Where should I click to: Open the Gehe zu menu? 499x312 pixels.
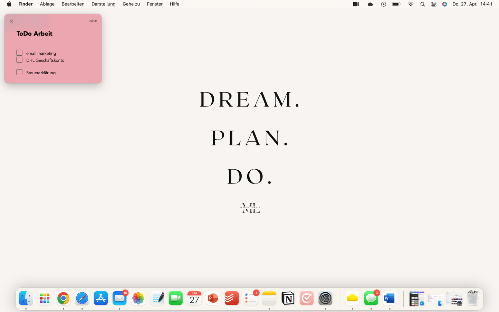pyautogui.click(x=131, y=4)
